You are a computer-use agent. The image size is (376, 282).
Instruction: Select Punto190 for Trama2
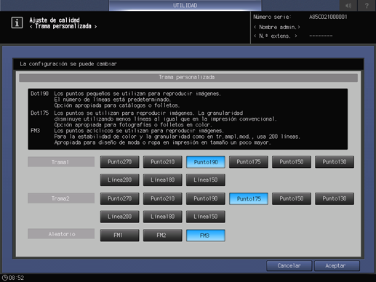pyautogui.click(x=206, y=198)
